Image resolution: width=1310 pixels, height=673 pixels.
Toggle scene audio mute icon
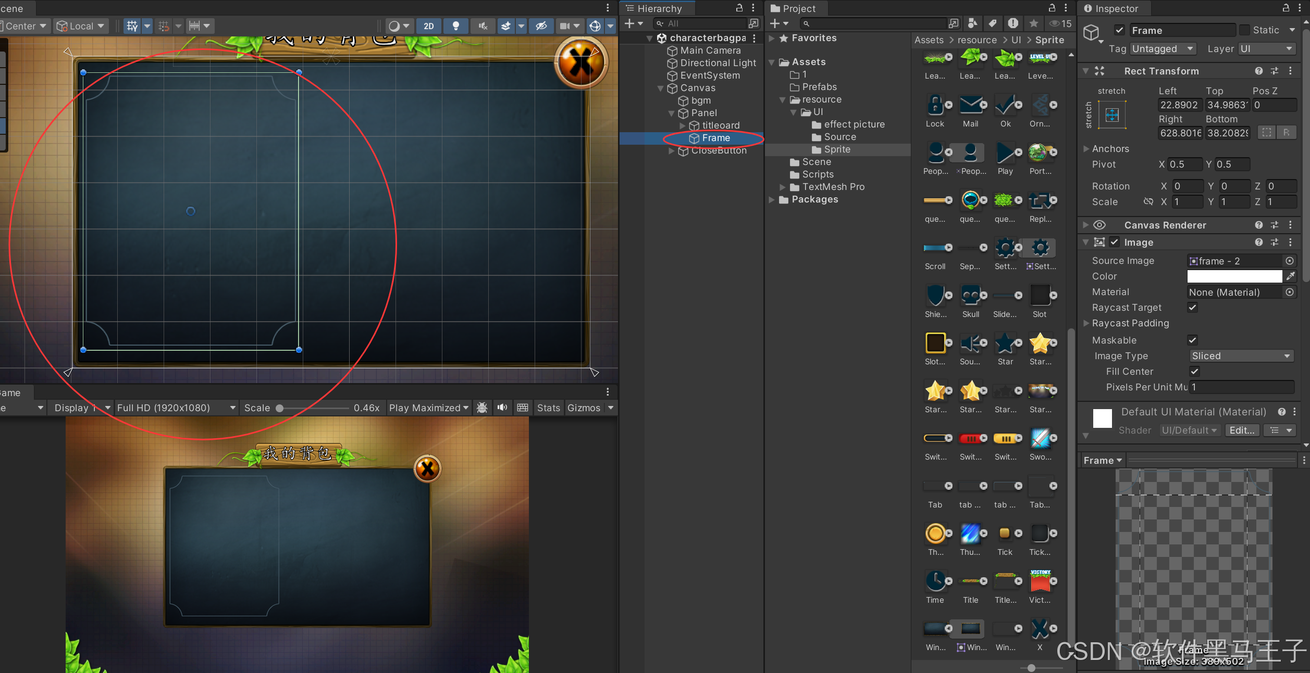483,26
